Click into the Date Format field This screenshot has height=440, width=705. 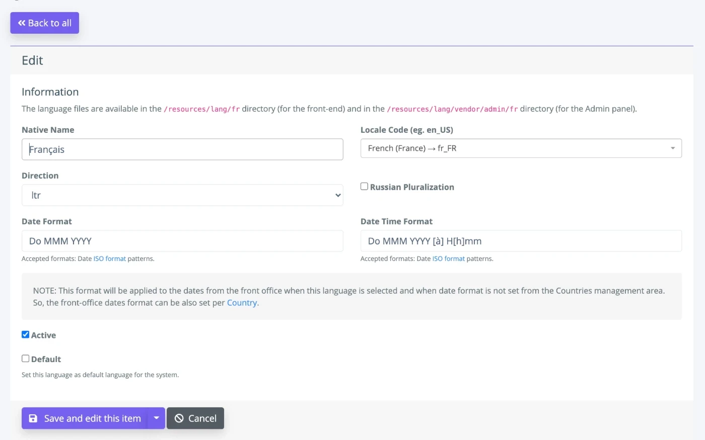182,241
